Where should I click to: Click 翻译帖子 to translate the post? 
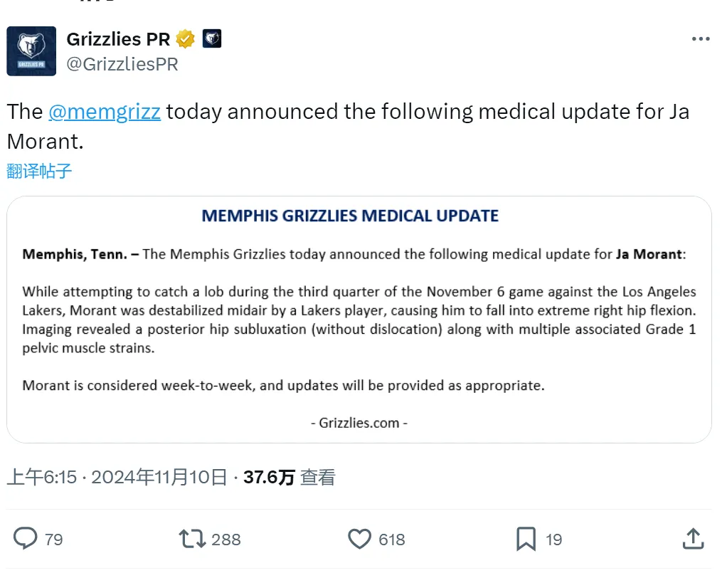pyautogui.click(x=39, y=171)
